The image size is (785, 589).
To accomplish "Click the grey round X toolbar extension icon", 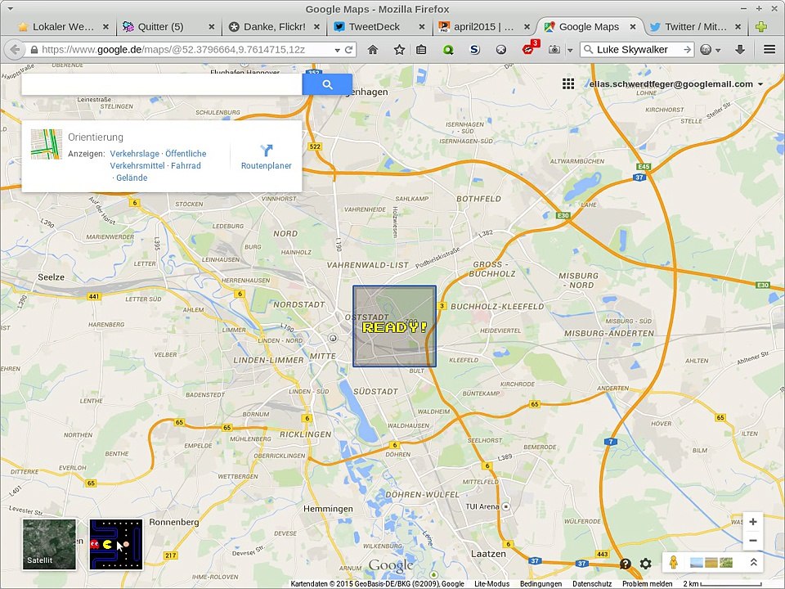I will point(501,50).
